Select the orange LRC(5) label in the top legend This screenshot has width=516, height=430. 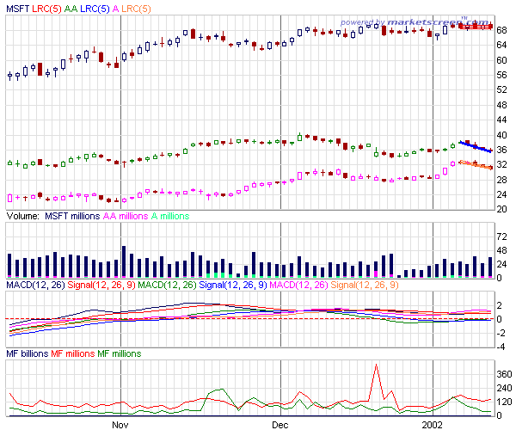coord(136,9)
